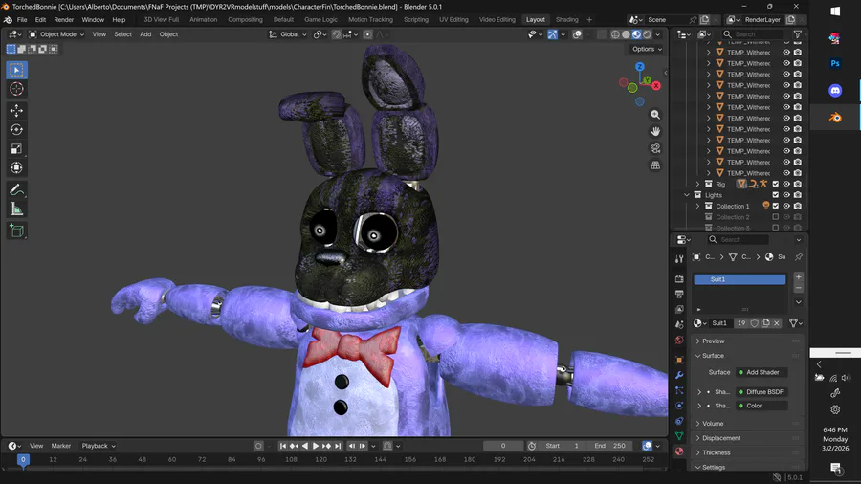The image size is (861, 484).
Task: Open the Physics properties tab
Action: point(679,406)
